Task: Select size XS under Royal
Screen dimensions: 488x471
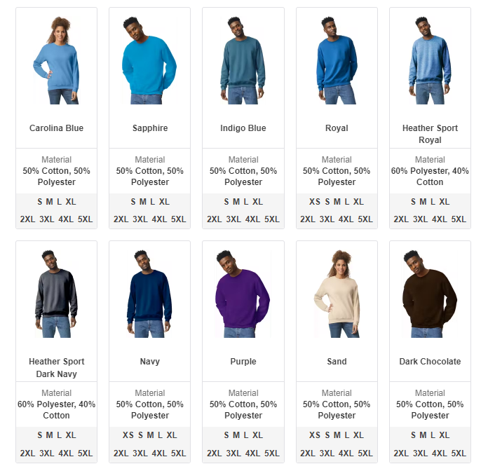Action: [315, 202]
